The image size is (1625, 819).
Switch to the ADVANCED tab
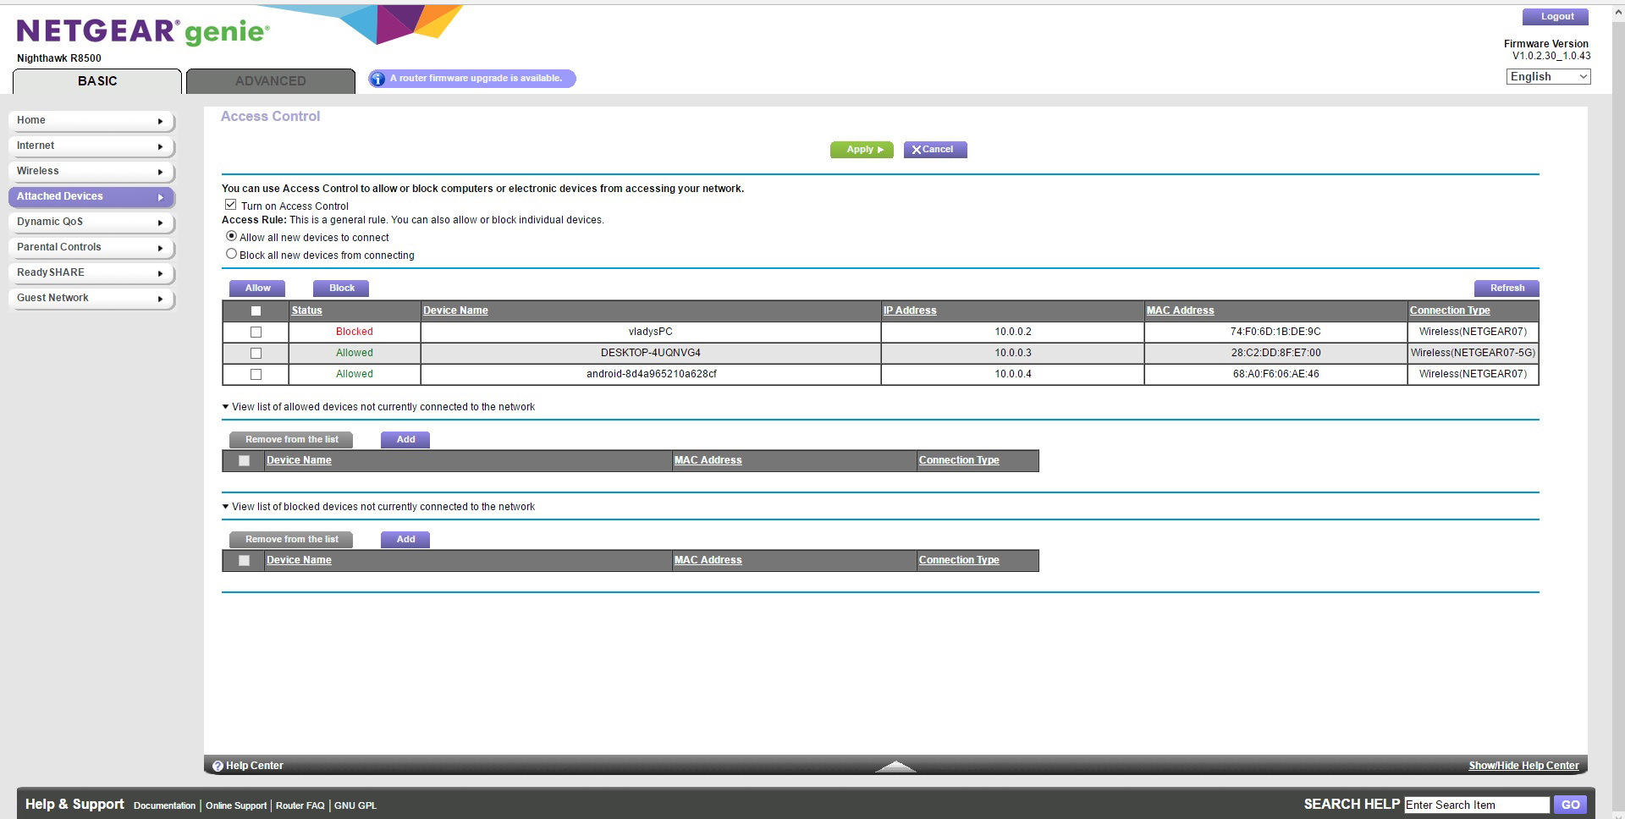click(x=270, y=81)
